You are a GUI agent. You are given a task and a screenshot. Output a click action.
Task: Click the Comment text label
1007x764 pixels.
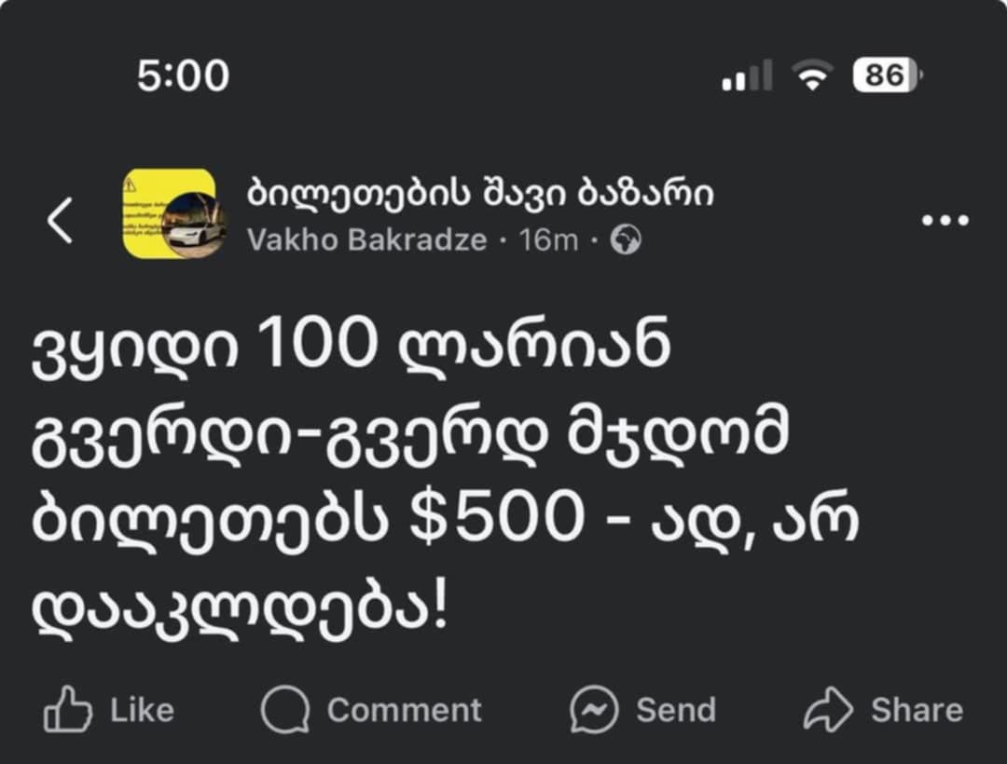click(404, 710)
